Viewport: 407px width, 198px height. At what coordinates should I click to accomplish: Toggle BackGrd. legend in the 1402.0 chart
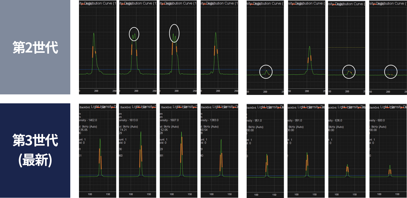point(84,107)
